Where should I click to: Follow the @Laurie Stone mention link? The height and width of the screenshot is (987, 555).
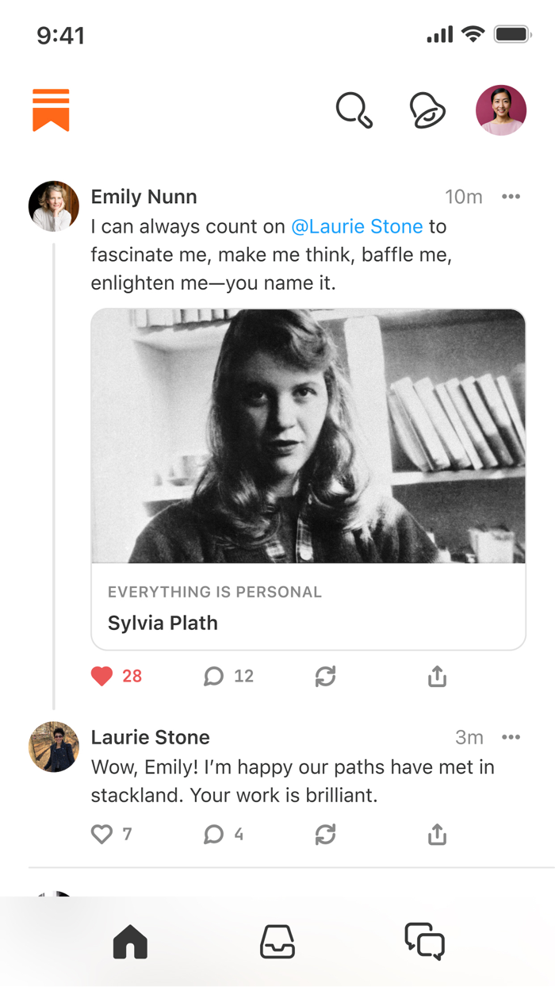click(x=357, y=227)
